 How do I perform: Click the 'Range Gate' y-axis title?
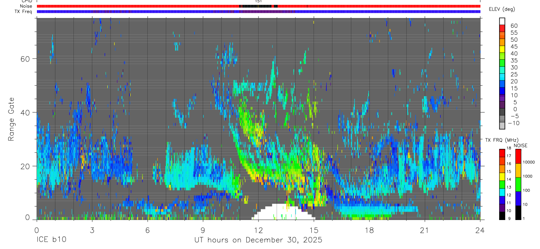pos(12,119)
